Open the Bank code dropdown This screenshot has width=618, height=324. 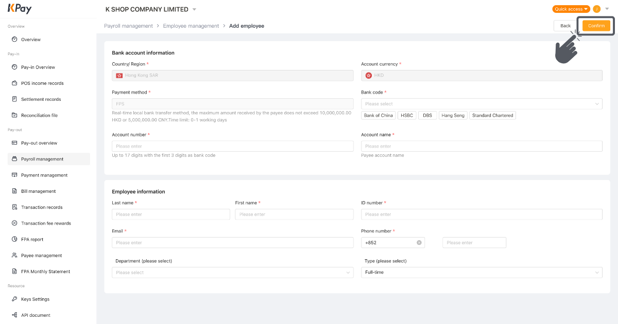[482, 103]
